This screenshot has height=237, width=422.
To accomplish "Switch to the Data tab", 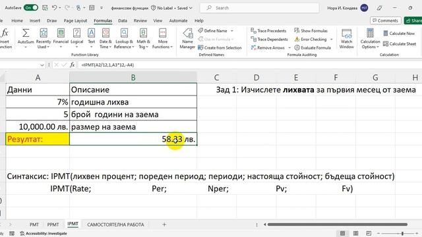I will click(123, 20).
